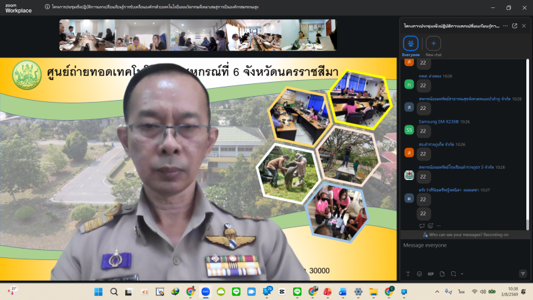The height and width of the screenshot is (300, 533).
Task: Close the chat panel
Action: 524,26
